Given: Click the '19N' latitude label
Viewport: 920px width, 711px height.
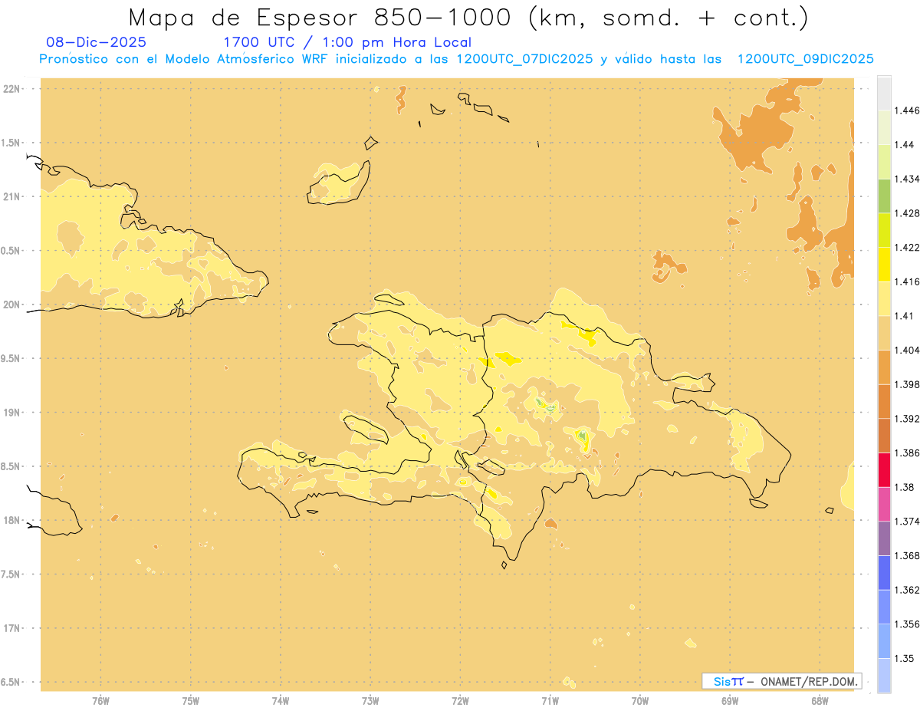Looking at the screenshot, I should pos(11,413).
